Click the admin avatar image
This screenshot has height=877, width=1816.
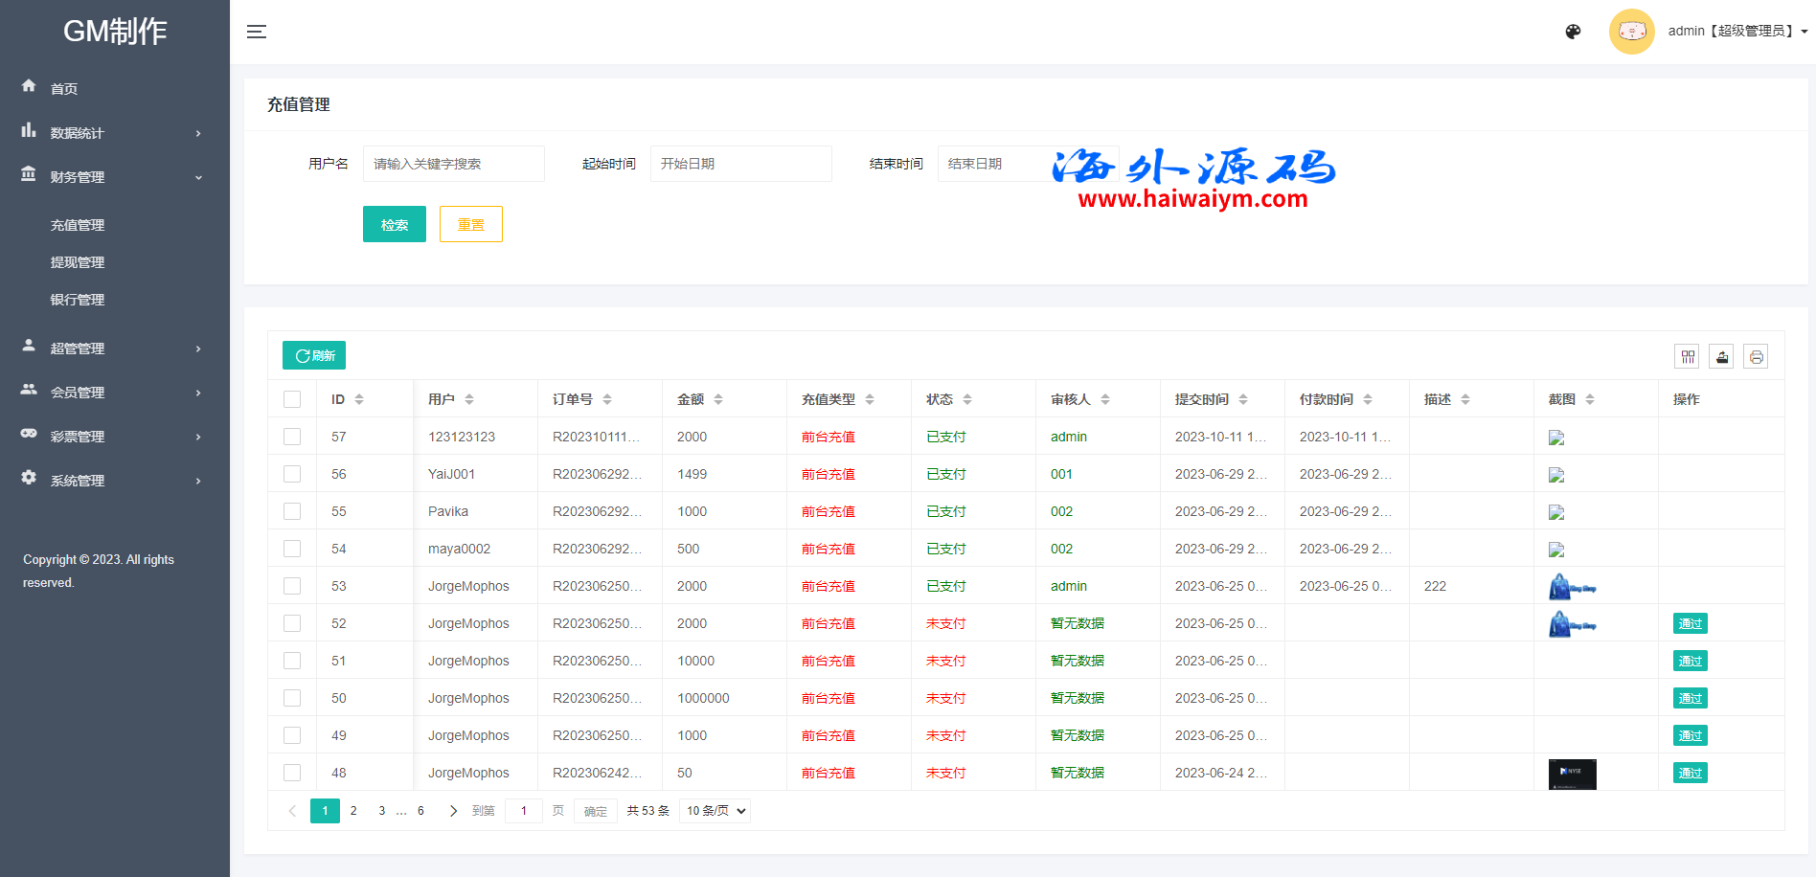[1631, 32]
